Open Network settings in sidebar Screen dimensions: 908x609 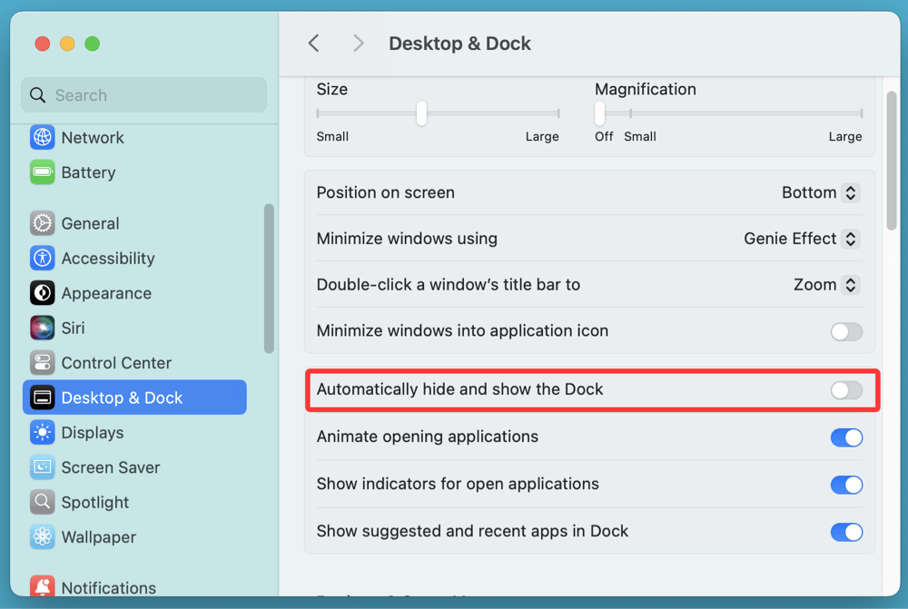[91, 137]
